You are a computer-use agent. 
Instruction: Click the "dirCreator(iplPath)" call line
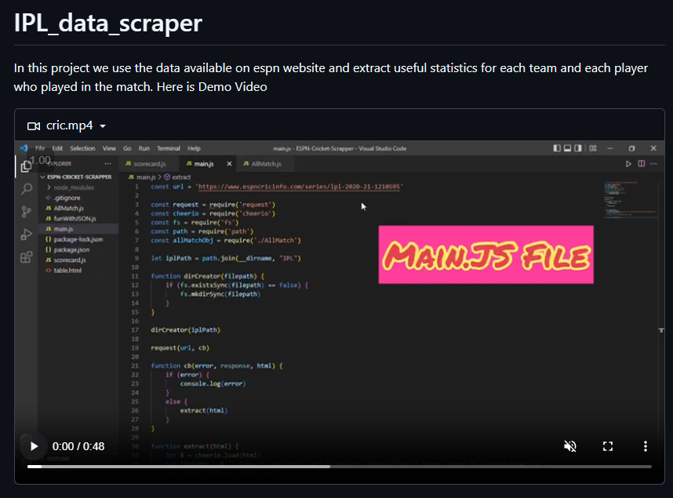(185, 330)
